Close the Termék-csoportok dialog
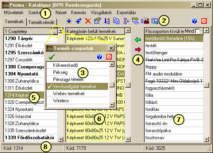The width and height of the screenshot is (213, 153). [x=111, y=48]
